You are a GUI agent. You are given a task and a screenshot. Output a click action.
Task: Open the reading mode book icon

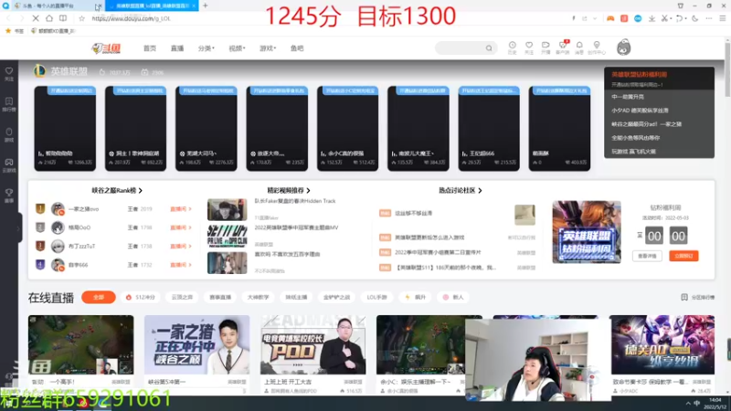click(x=62, y=18)
